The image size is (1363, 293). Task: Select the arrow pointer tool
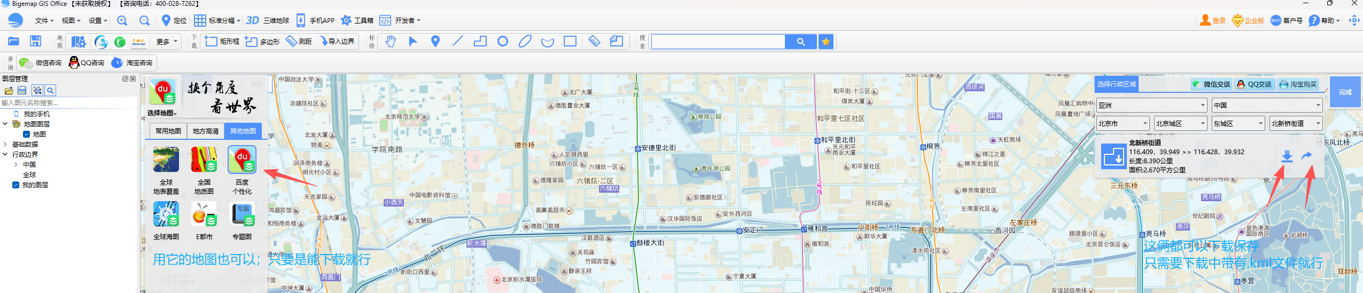pos(412,41)
